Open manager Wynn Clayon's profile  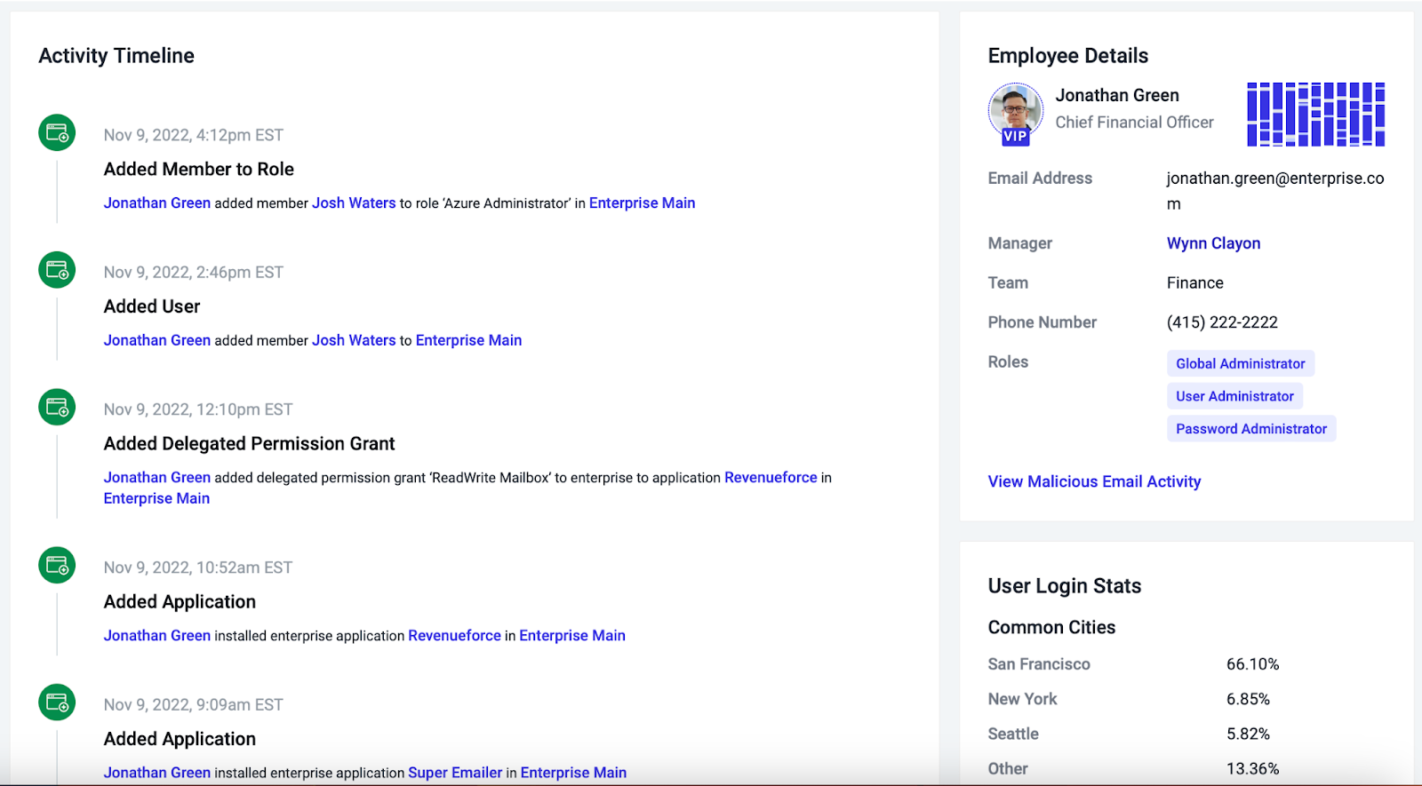[1213, 243]
